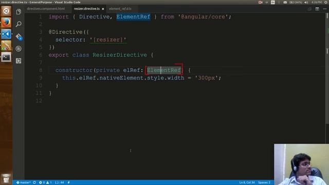Click 'this' keyword on line 9
Screen dimensions: 329x185
click(69, 78)
